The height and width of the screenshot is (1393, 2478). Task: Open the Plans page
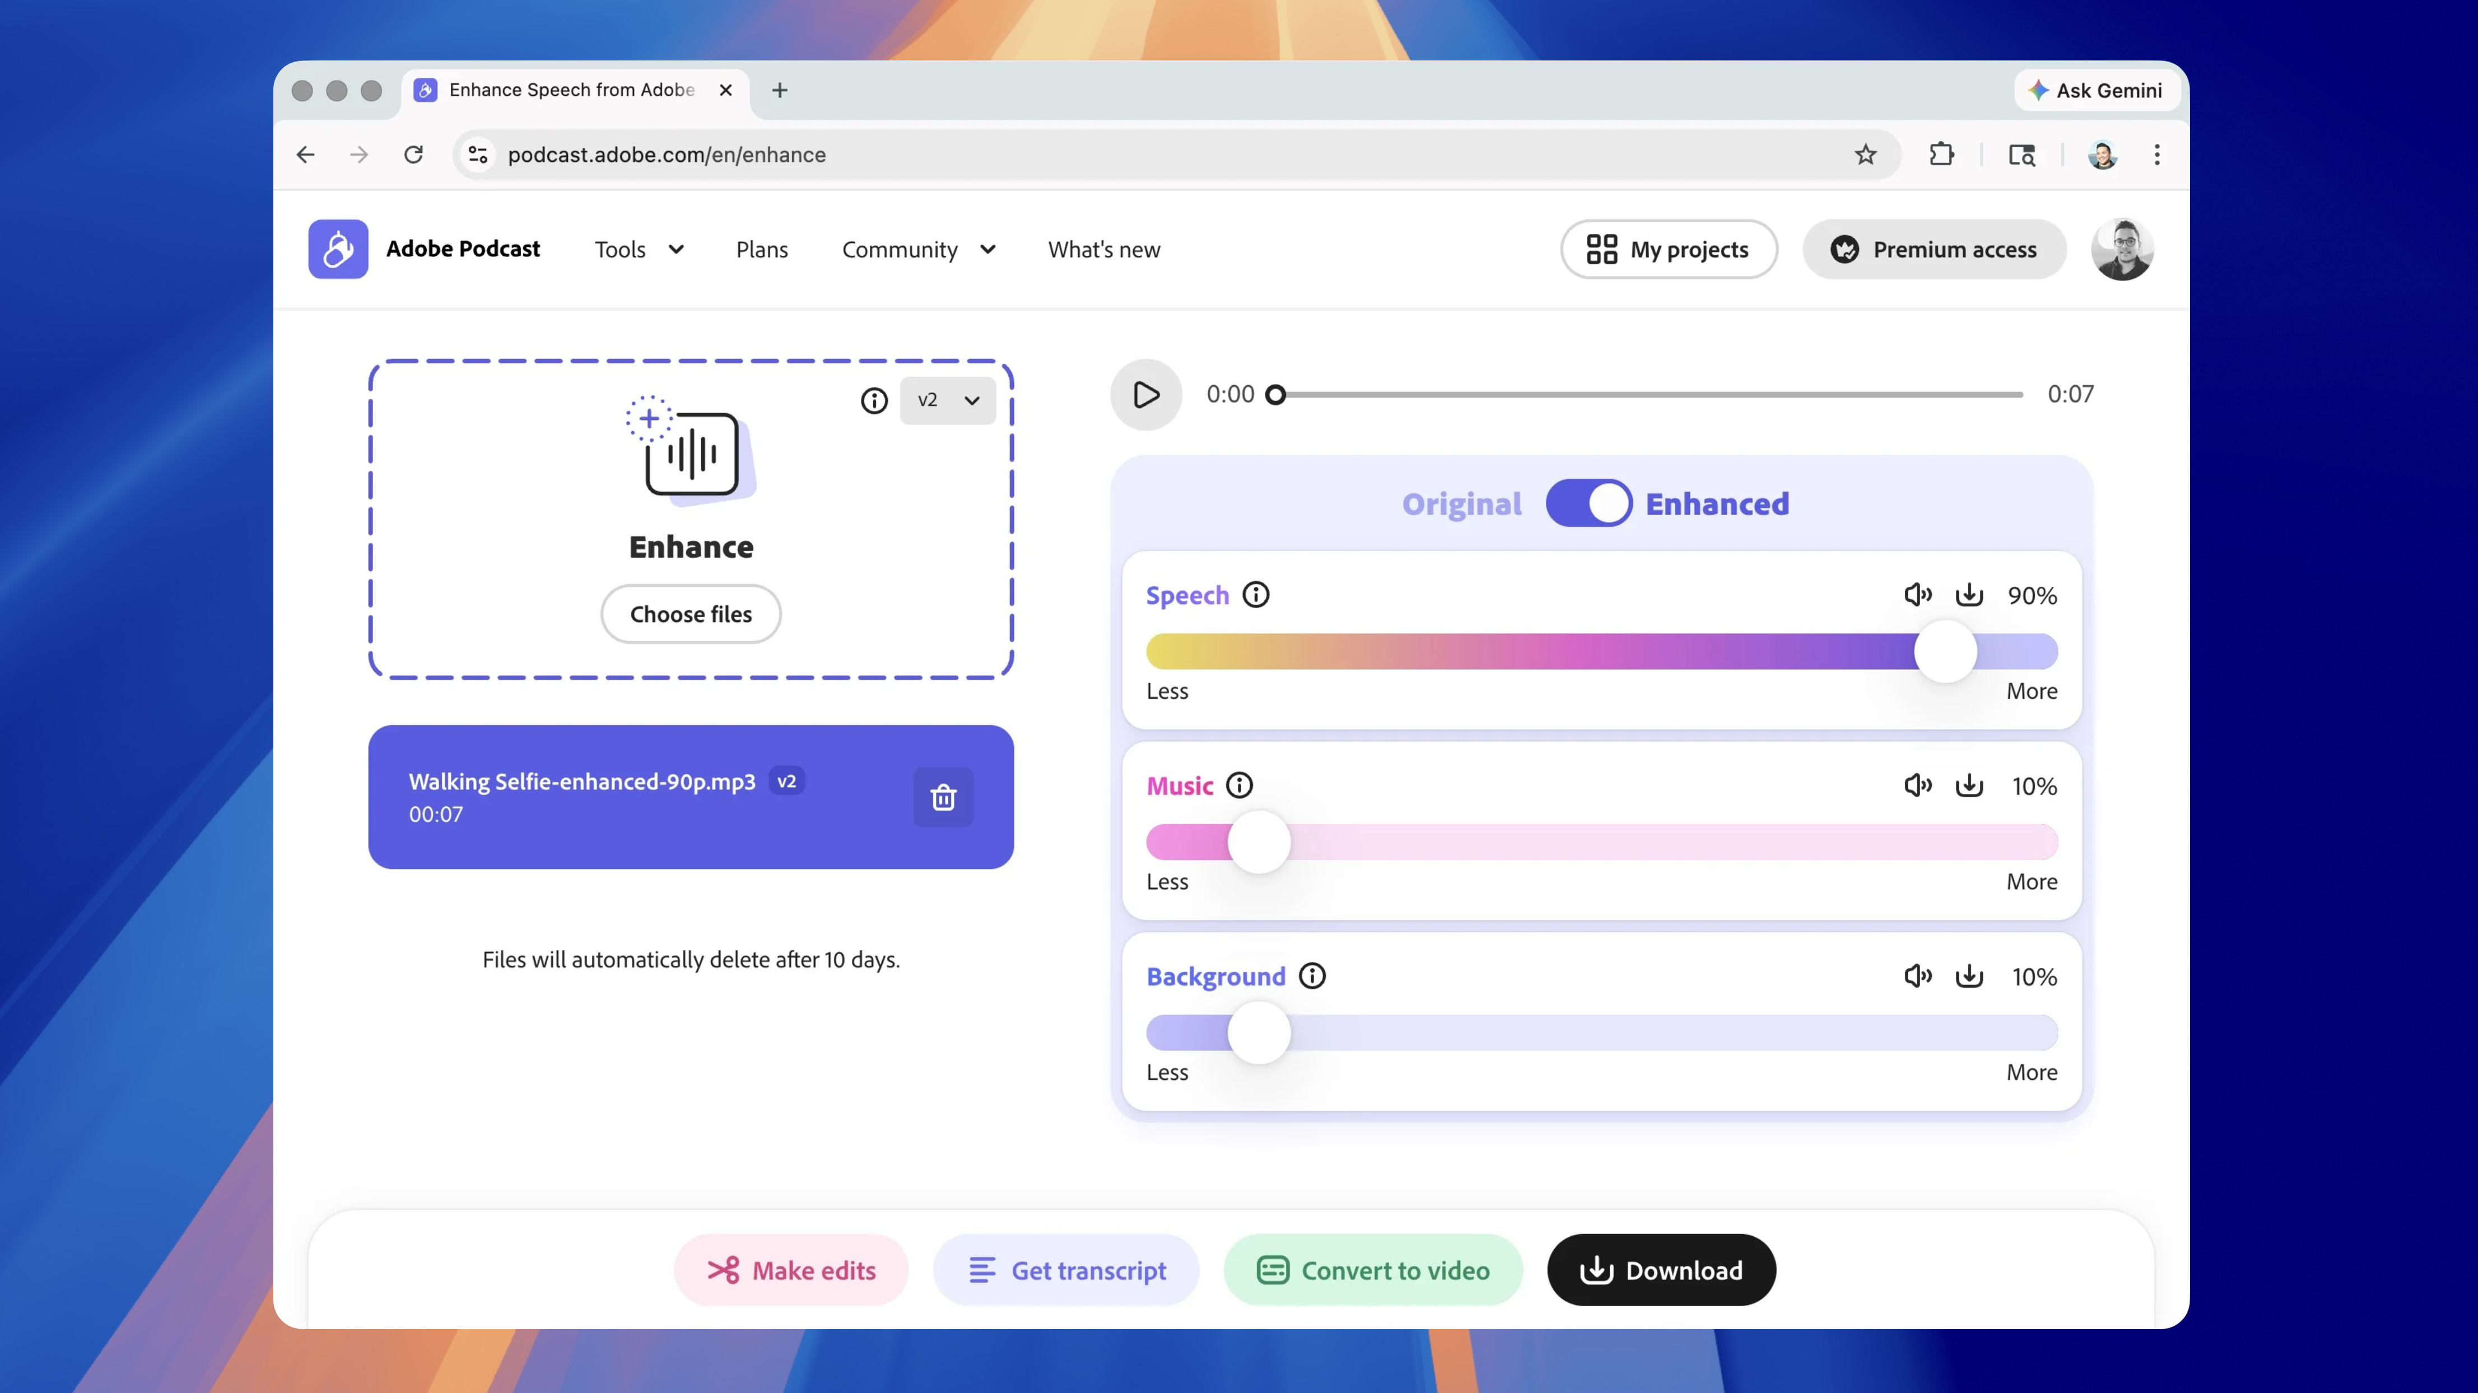[762, 250]
